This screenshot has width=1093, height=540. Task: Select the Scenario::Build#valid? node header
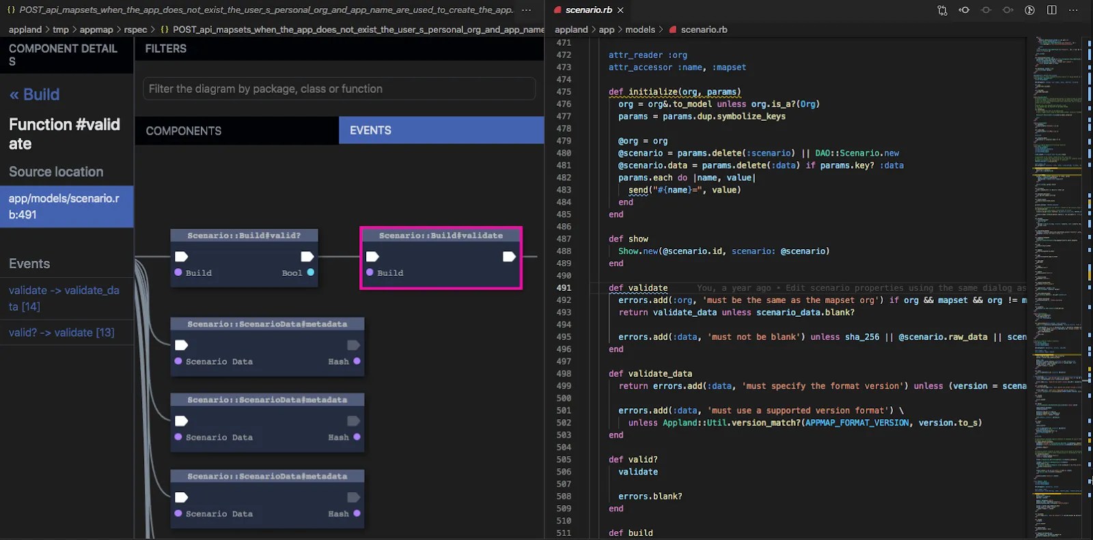tap(244, 236)
